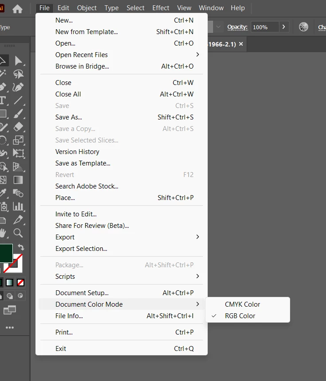Select the Line Segment tool

tap(18, 100)
